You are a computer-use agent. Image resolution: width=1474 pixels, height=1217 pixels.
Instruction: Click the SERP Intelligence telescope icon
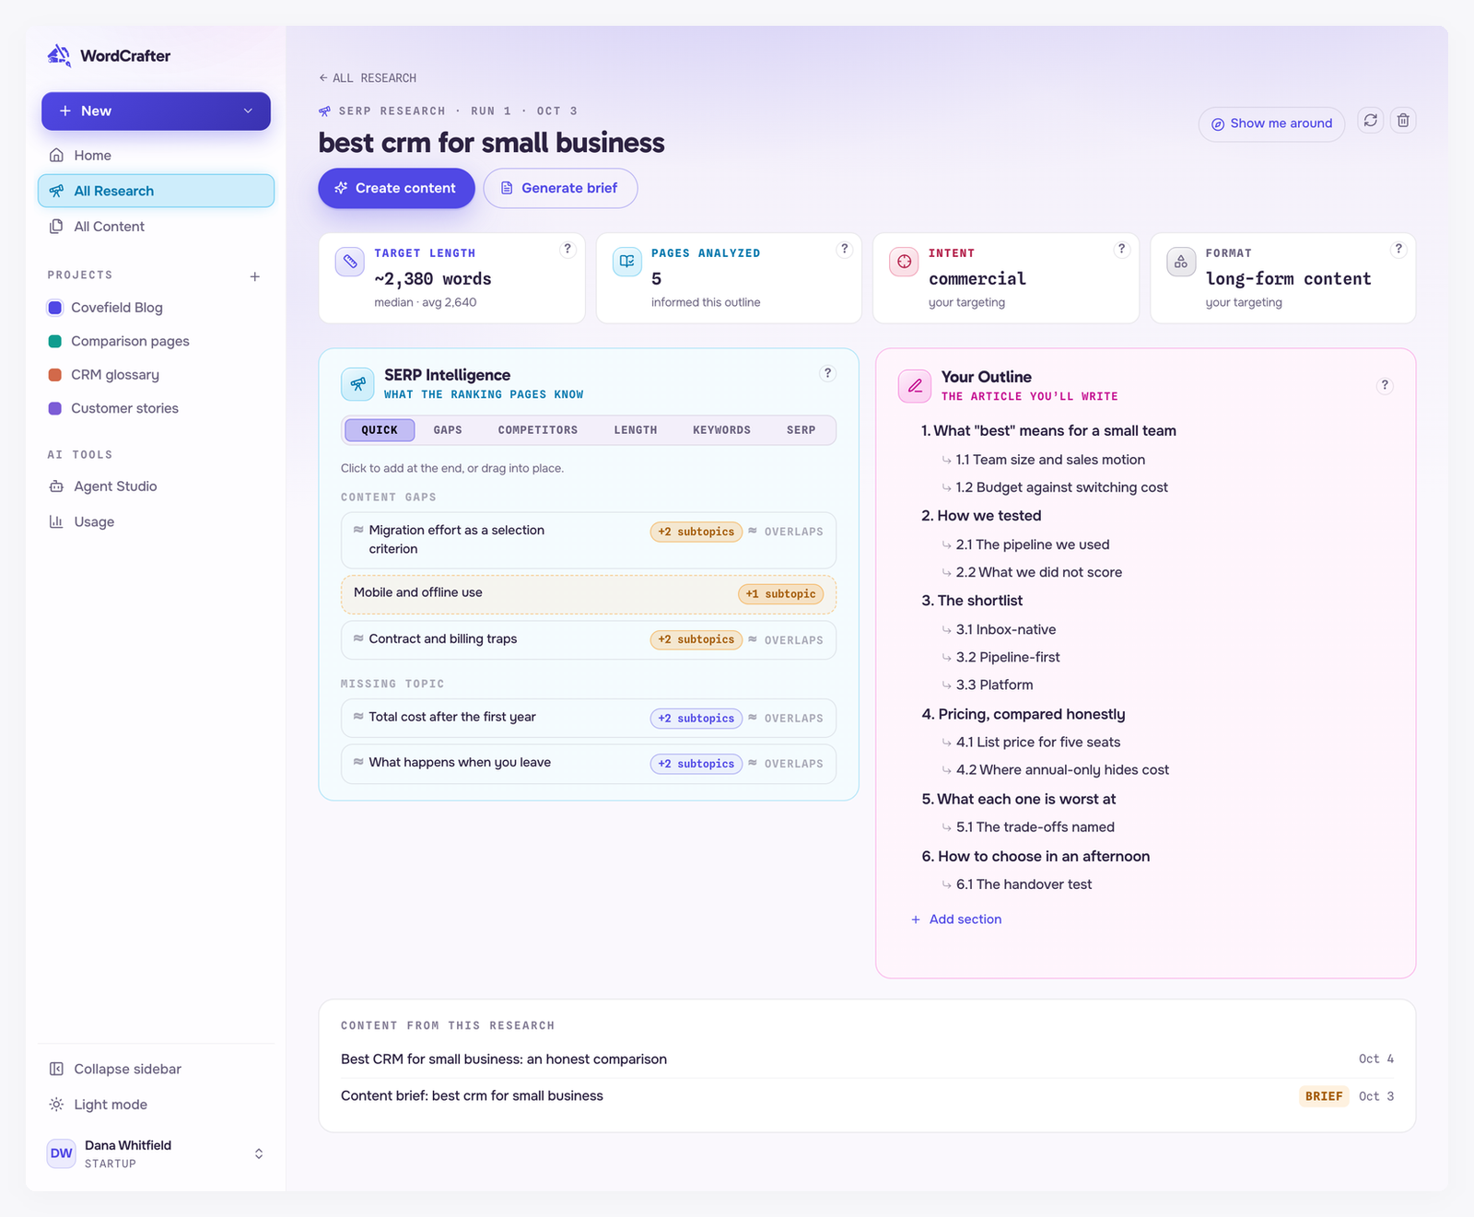click(357, 384)
